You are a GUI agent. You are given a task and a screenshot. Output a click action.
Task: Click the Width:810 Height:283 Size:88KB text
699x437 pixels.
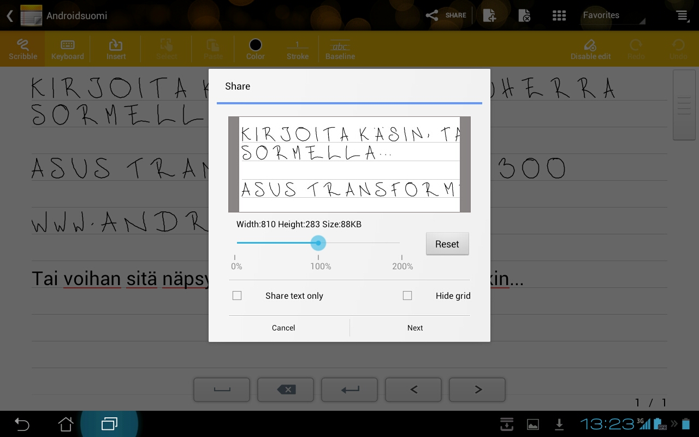(299, 225)
